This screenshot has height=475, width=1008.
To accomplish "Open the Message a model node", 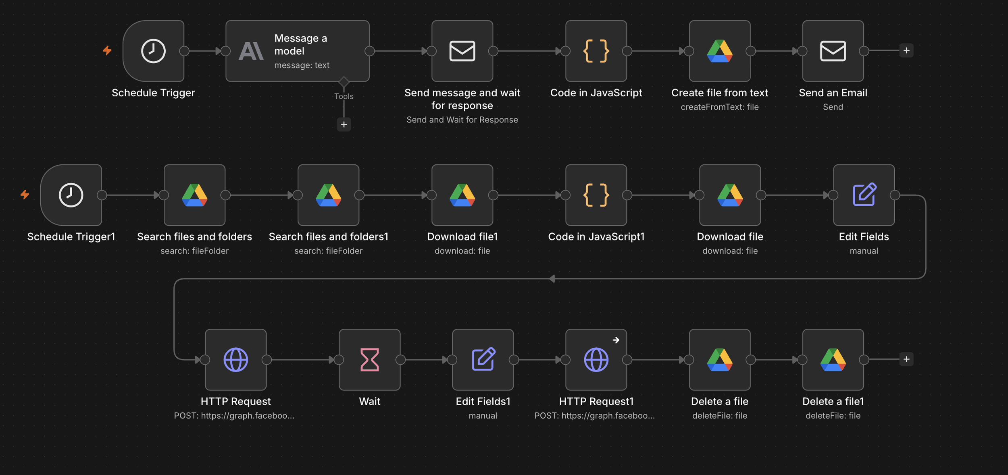I will click(x=297, y=51).
